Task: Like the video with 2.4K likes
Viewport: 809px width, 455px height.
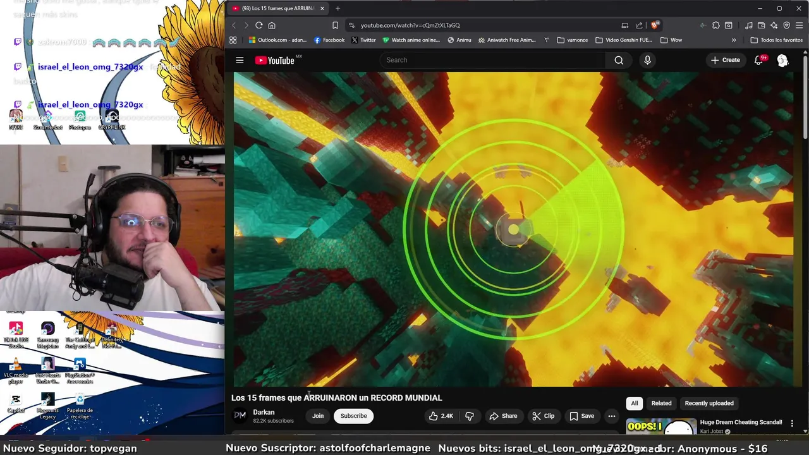Action: (441, 416)
